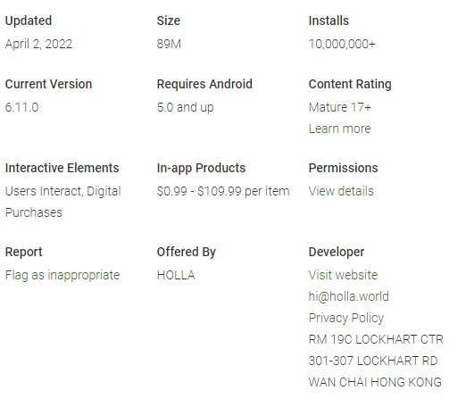Open the Learn more content rating link
The height and width of the screenshot is (407, 466).
tap(339, 129)
